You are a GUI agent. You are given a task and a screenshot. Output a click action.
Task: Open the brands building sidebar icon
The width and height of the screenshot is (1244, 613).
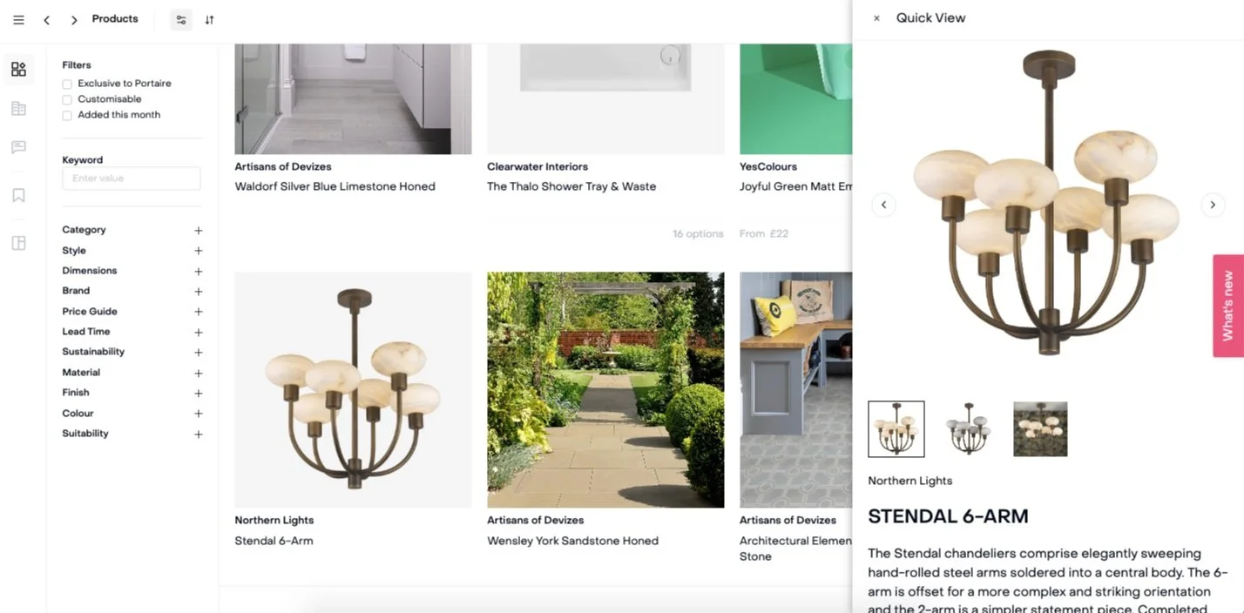[x=18, y=109]
